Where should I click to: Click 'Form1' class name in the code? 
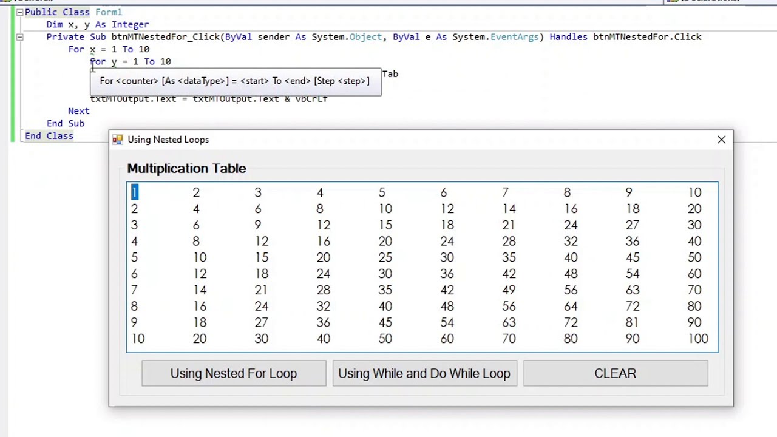(x=108, y=12)
